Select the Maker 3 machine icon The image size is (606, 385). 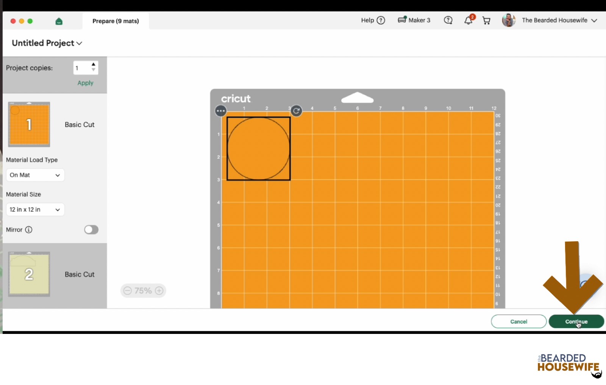tap(402, 20)
